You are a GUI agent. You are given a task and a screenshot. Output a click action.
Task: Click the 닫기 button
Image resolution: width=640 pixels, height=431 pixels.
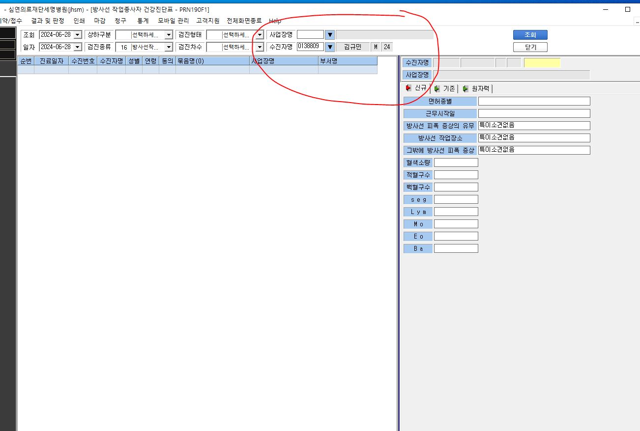tap(530, 47)
